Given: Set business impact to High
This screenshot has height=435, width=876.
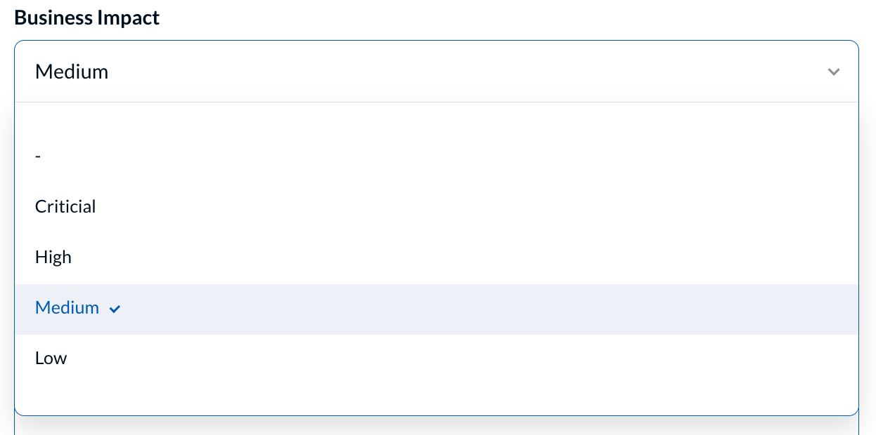Looking at the screenshot, I should pyautogui.click(x=53, y=257).
